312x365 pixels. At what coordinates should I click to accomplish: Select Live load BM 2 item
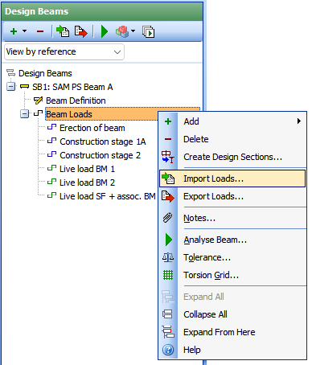click(x=87, y=182)
